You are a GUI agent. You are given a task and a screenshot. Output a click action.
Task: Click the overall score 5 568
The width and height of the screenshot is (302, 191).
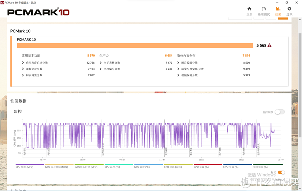coord(261,45)
